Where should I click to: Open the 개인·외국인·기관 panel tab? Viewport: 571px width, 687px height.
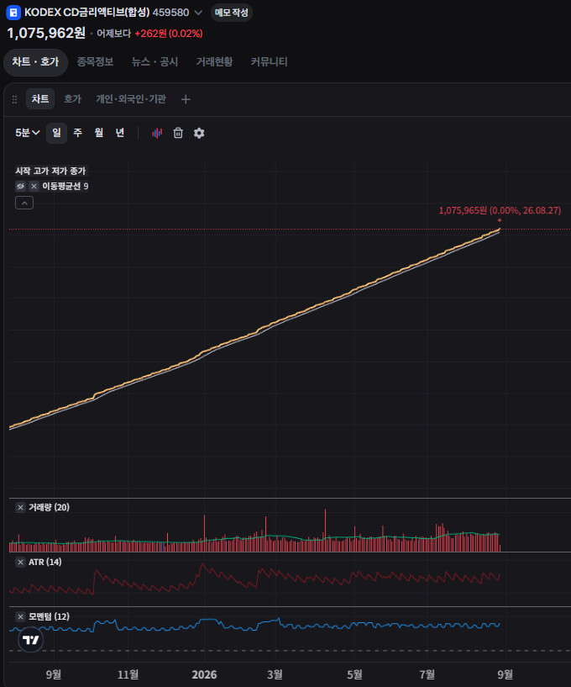pyautogui.click(x=131, y=99)
